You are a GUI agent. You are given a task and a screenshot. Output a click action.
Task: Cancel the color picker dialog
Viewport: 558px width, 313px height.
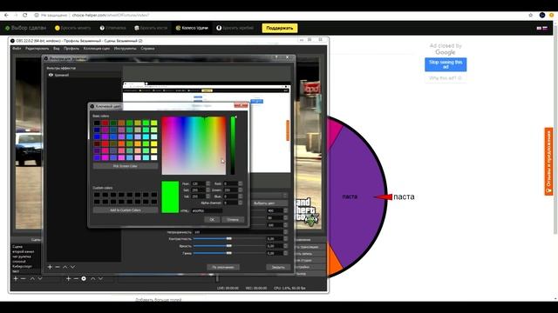coord(233,220)
